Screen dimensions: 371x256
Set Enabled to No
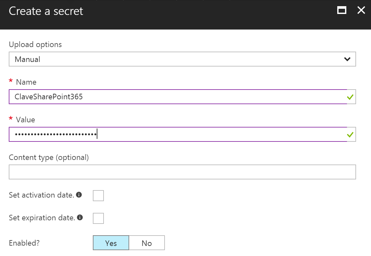[147, 243]
